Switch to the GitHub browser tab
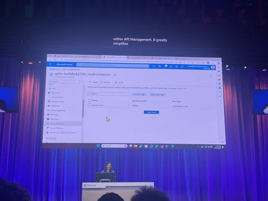 click(138, 58)
